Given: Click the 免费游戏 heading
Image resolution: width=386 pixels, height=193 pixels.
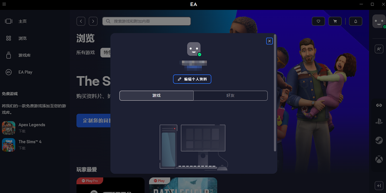Looking at the screenshot, I should tap(10, 94).
